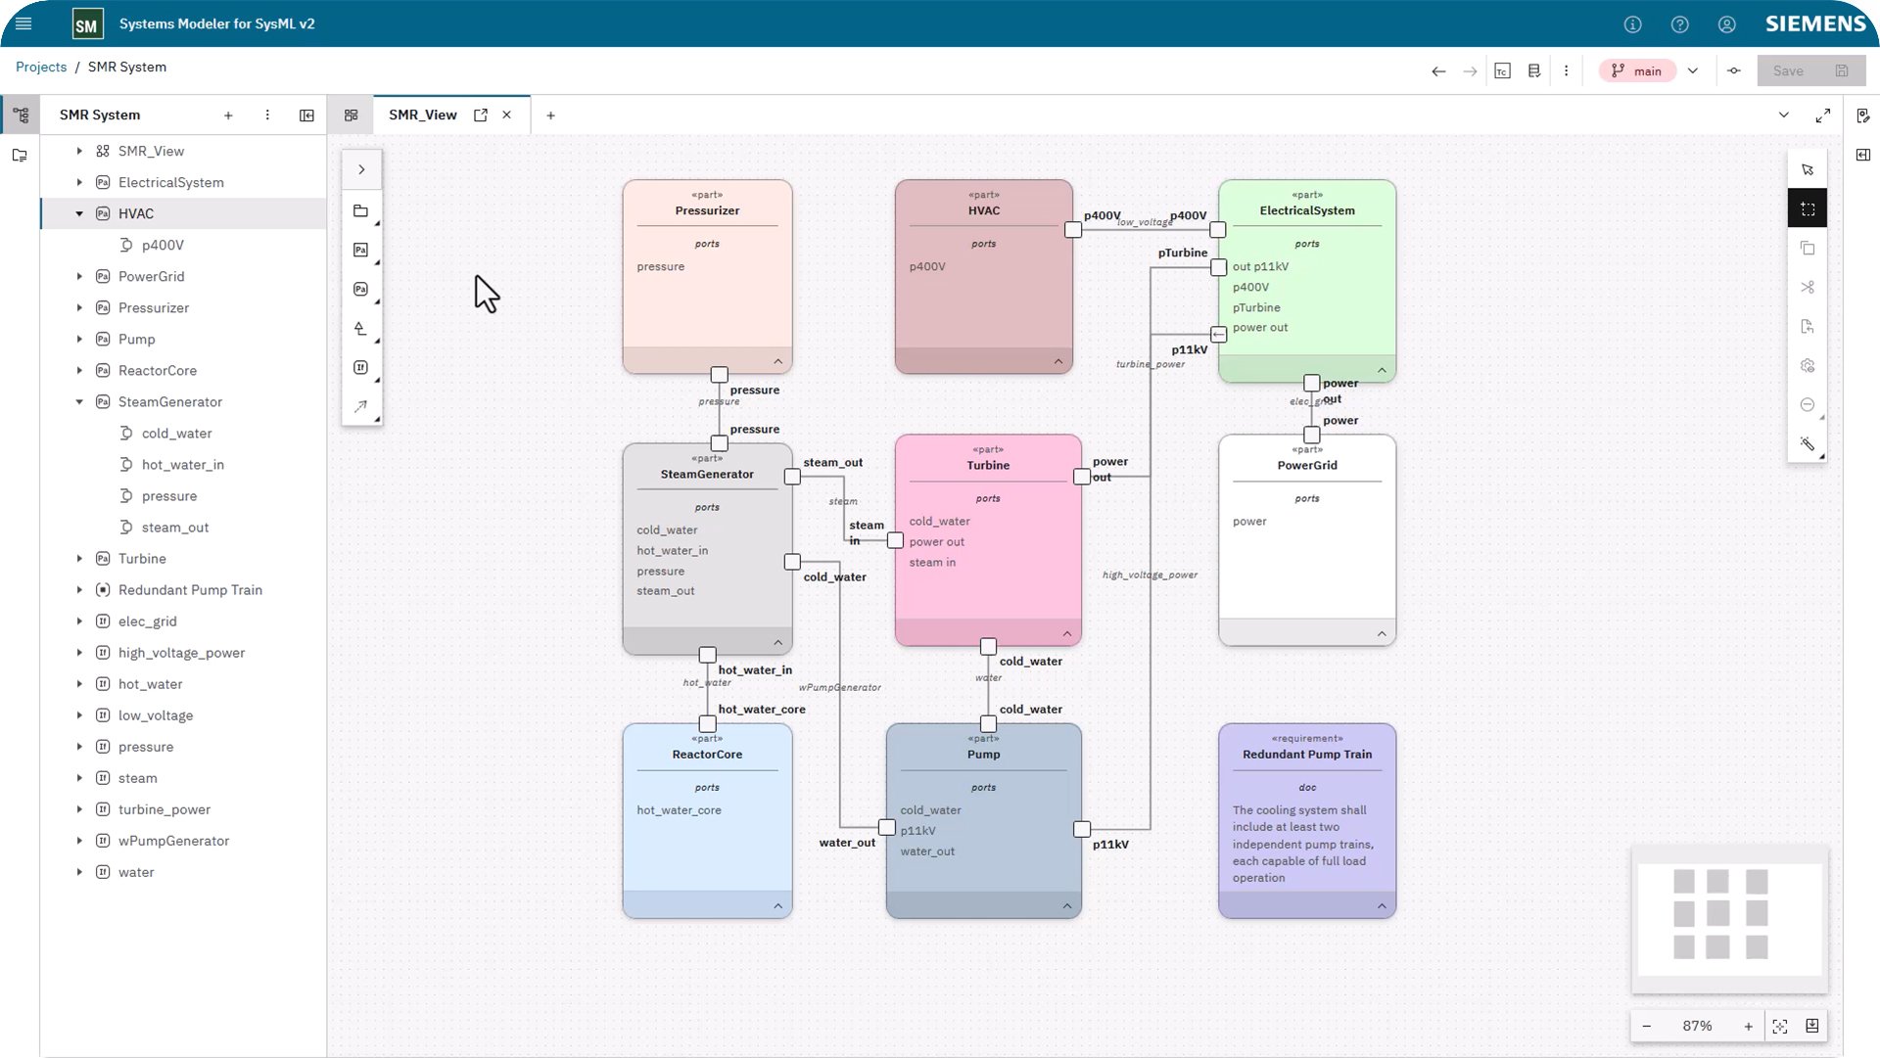Close the SMR_View tab

point(507,115)
